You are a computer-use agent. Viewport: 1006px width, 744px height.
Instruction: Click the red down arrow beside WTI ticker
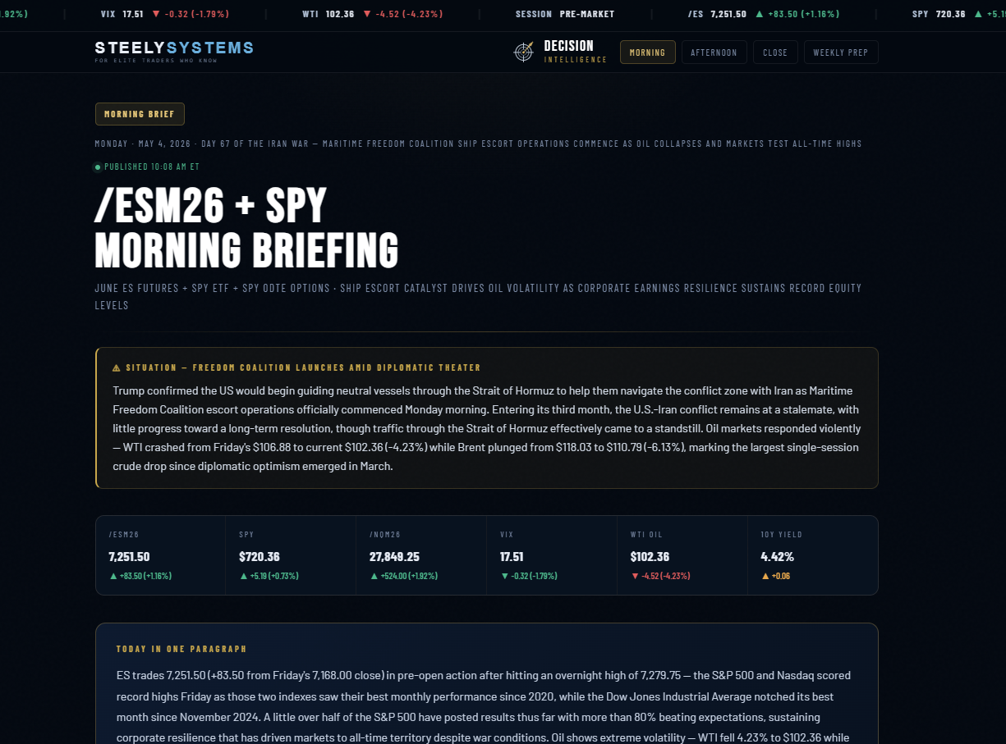click(x=366, y=14)
